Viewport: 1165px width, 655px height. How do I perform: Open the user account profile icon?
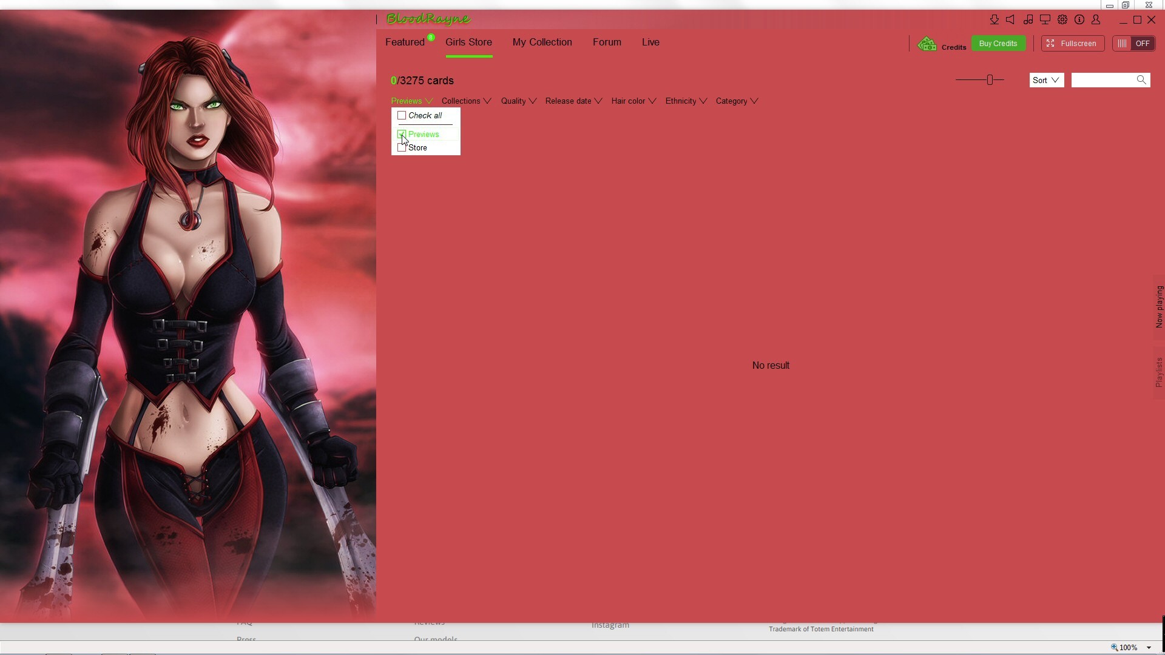tap(1096, 19)
